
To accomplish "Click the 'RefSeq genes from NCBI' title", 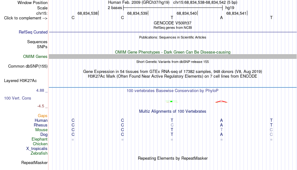I will 173,28.
